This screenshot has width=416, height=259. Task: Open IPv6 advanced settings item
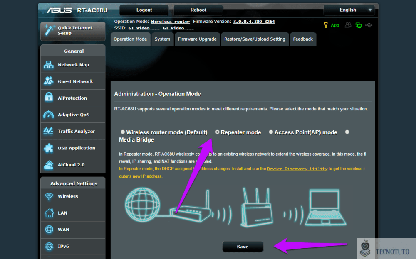click(73, 246)
